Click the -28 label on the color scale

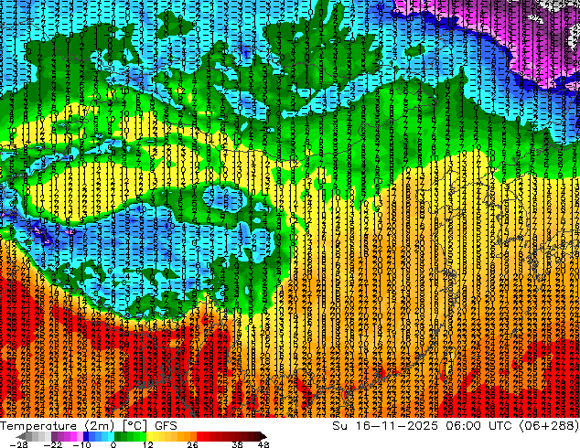click(18, 444)
